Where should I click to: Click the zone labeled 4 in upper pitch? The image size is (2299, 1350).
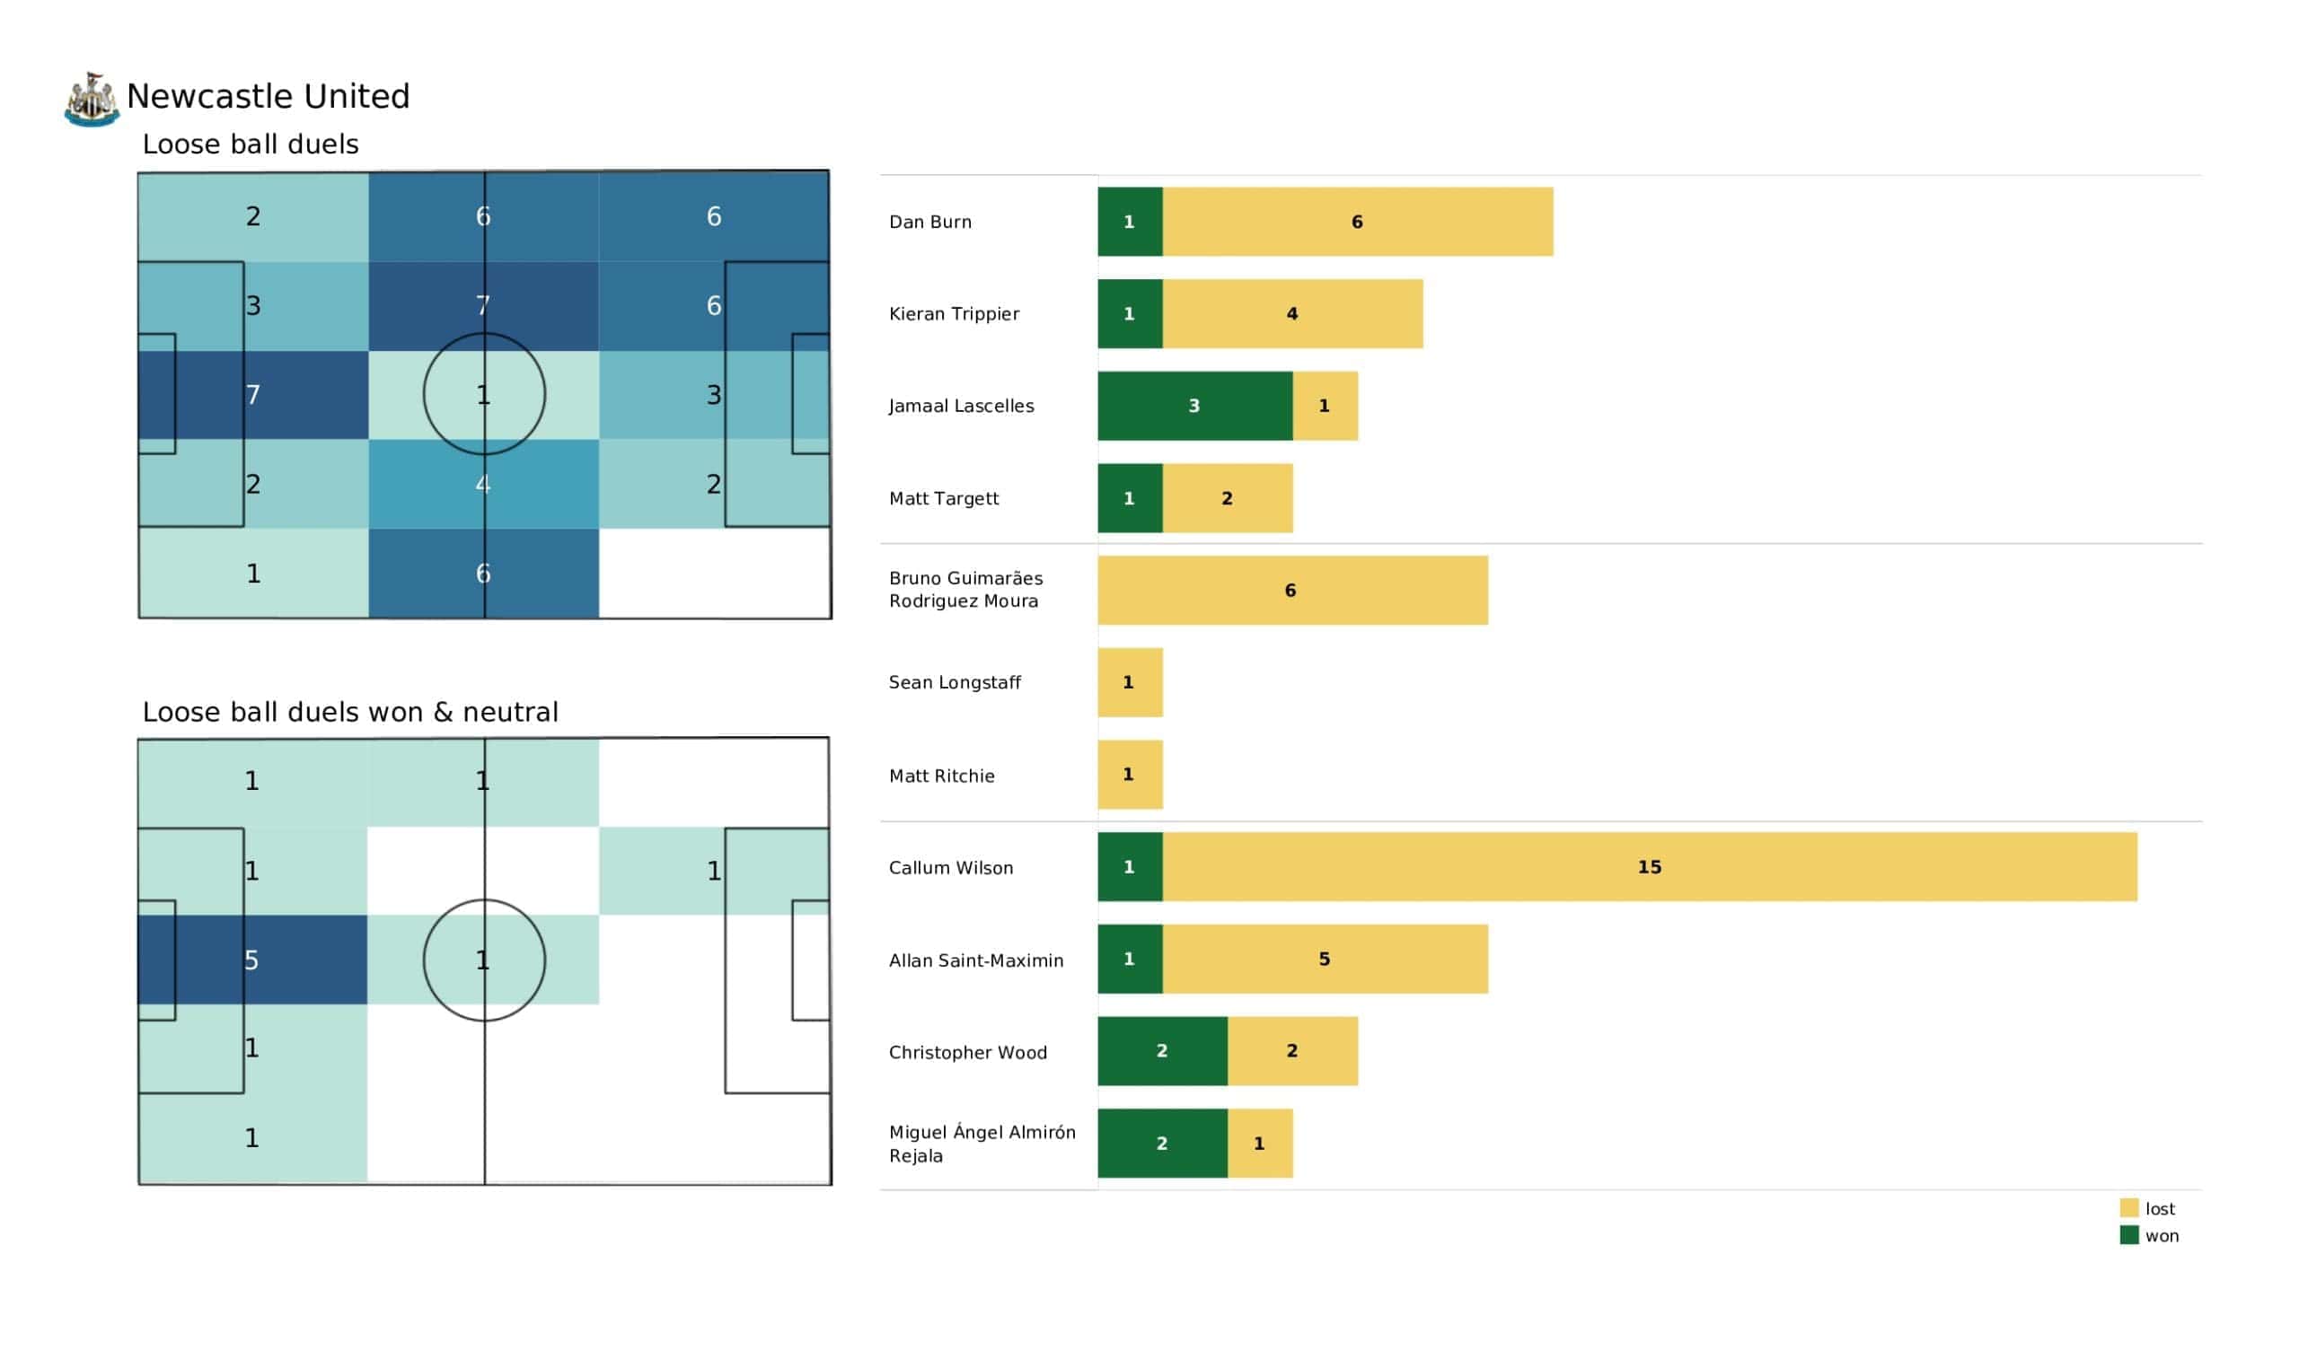(483, 484)
